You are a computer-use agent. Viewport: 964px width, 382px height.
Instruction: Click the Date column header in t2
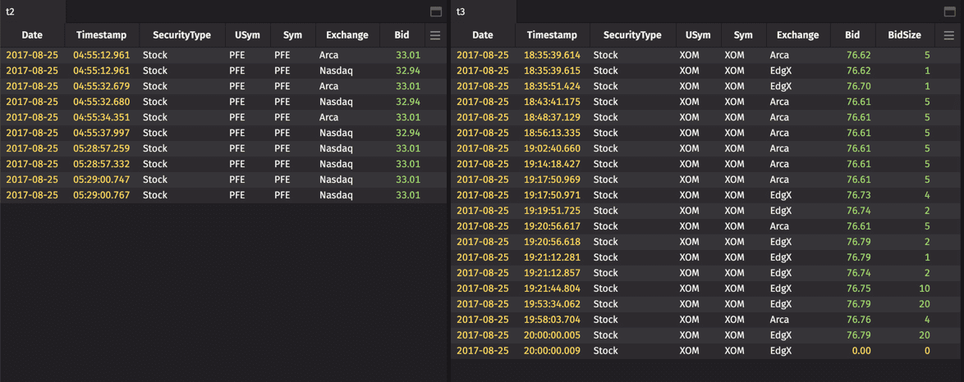click(32, 35)
